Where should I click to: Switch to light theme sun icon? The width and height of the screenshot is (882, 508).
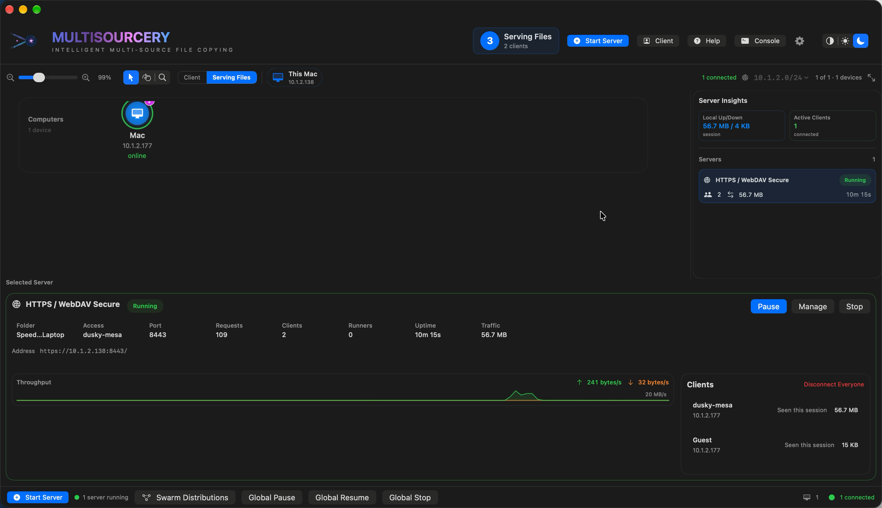coord(845,41)
